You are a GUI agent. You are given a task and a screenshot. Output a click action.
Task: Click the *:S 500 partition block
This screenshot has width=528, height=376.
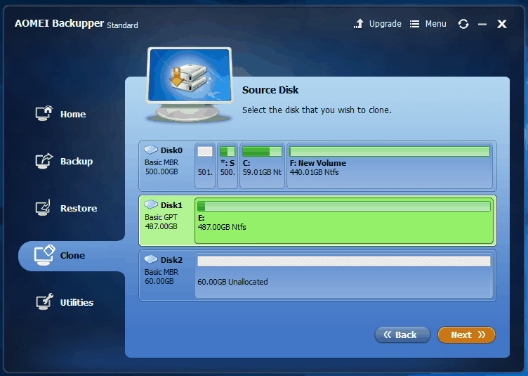[227, 166]
